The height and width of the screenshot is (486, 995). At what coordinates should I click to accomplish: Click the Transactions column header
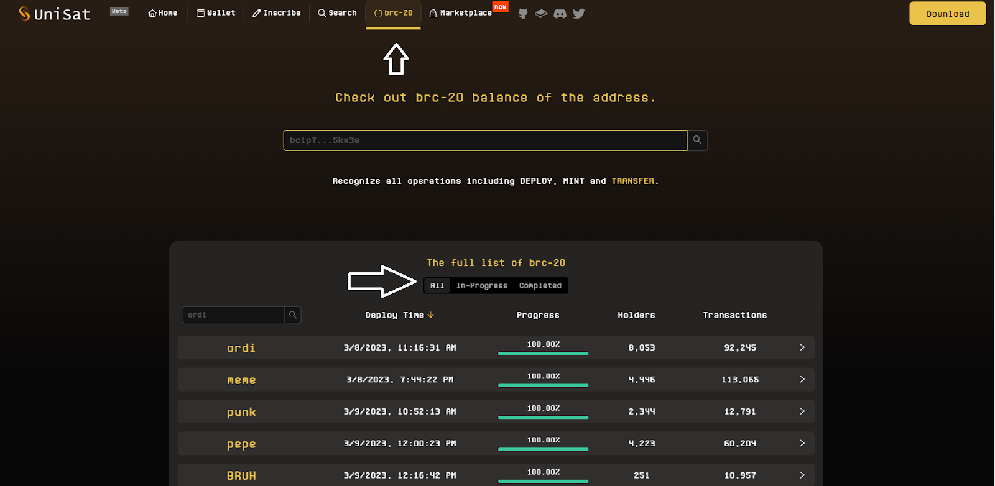pyautogui.click(x=735, y=315)
